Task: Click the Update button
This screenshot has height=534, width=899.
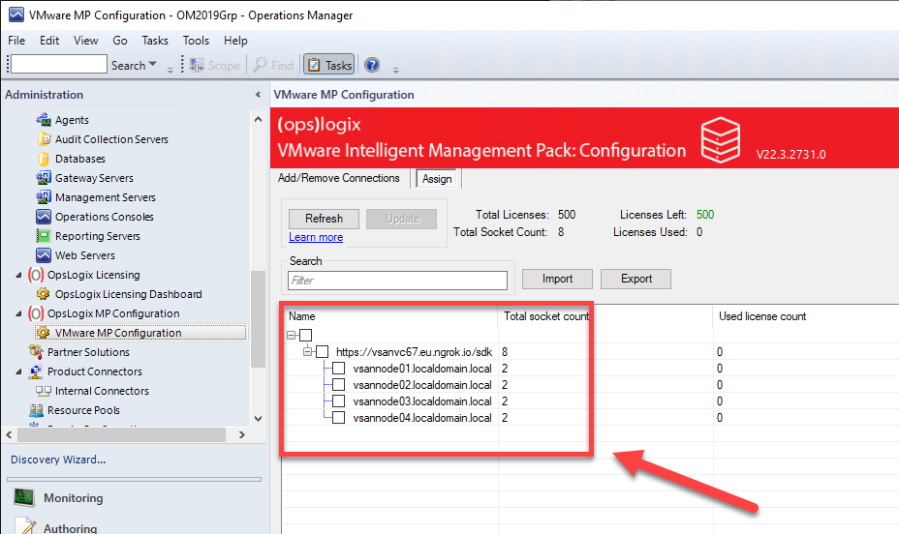Action: (402, 219)
